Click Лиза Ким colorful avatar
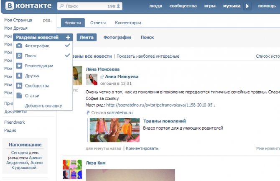The image size is (280, 181). pyautogui.click(x=72, y=169)
